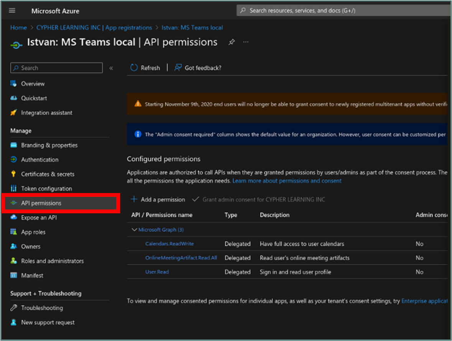Click the Token configuration bars icon
Screen dimensions: 452x341
[13, 188]
